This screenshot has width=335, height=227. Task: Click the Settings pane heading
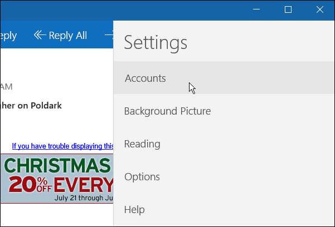pos(156,43)
